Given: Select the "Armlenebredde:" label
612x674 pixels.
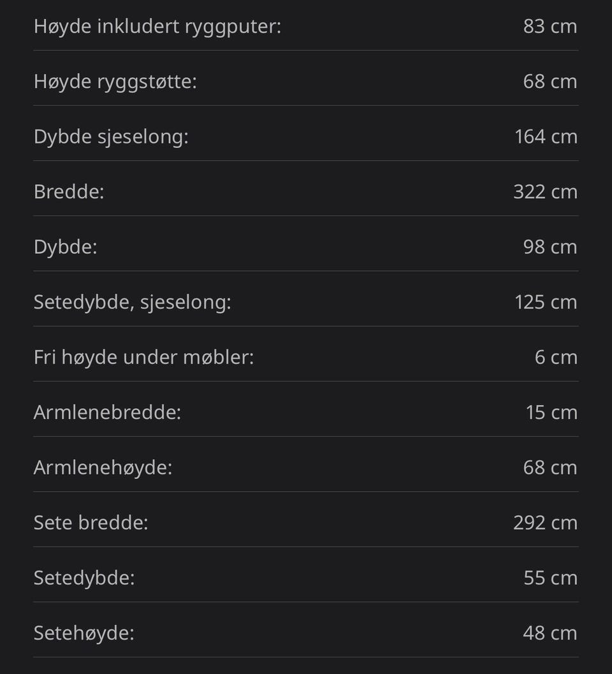Looking at the screenshot, I should tap(108, 412).
